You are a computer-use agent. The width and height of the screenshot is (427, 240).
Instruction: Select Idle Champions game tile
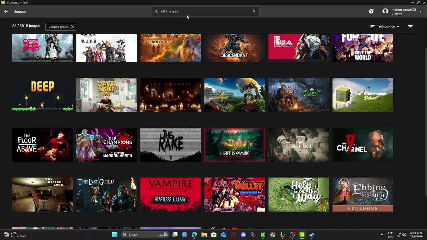click(106, 145)
